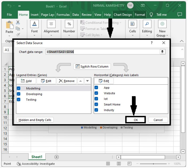Click the vertical scrollbar down arrow
The image size is (188, 168).
(183, 152)
